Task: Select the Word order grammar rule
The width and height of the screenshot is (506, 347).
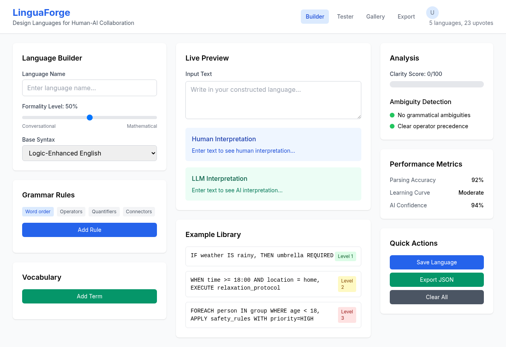Action: click(38, 212)
